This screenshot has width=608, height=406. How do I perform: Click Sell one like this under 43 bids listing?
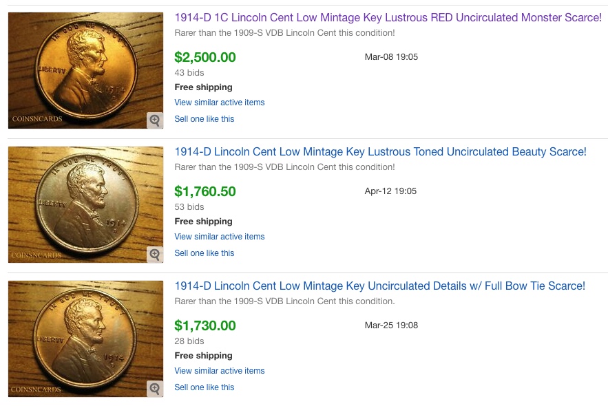coord(205,119)
